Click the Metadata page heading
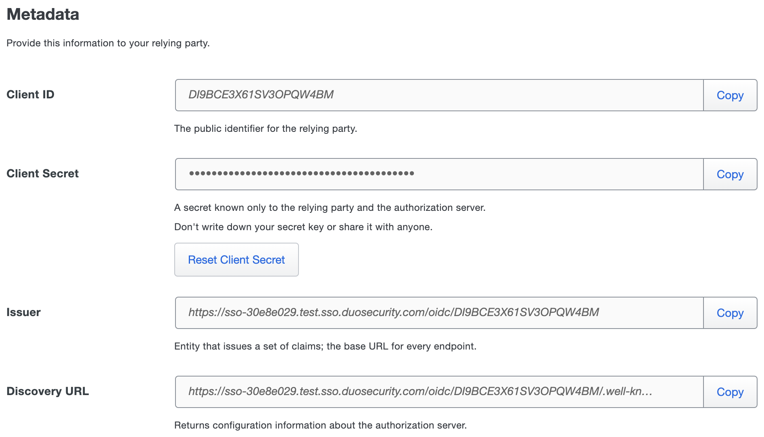764x437 pixels. tap(42, 14)
